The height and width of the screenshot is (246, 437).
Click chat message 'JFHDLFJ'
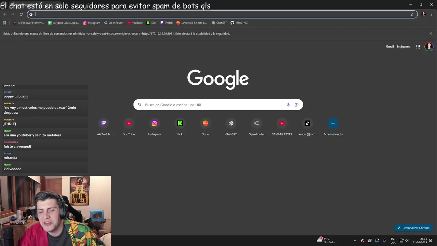pyautogui.click(x=10, y=124)
